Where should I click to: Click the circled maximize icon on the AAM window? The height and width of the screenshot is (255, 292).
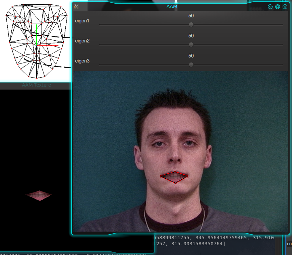278,6
